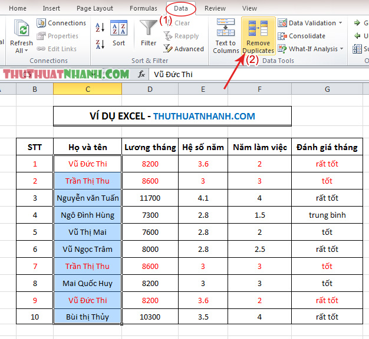The image size is (369, 339).
Task: Click Clear filter
Action: 179,23
